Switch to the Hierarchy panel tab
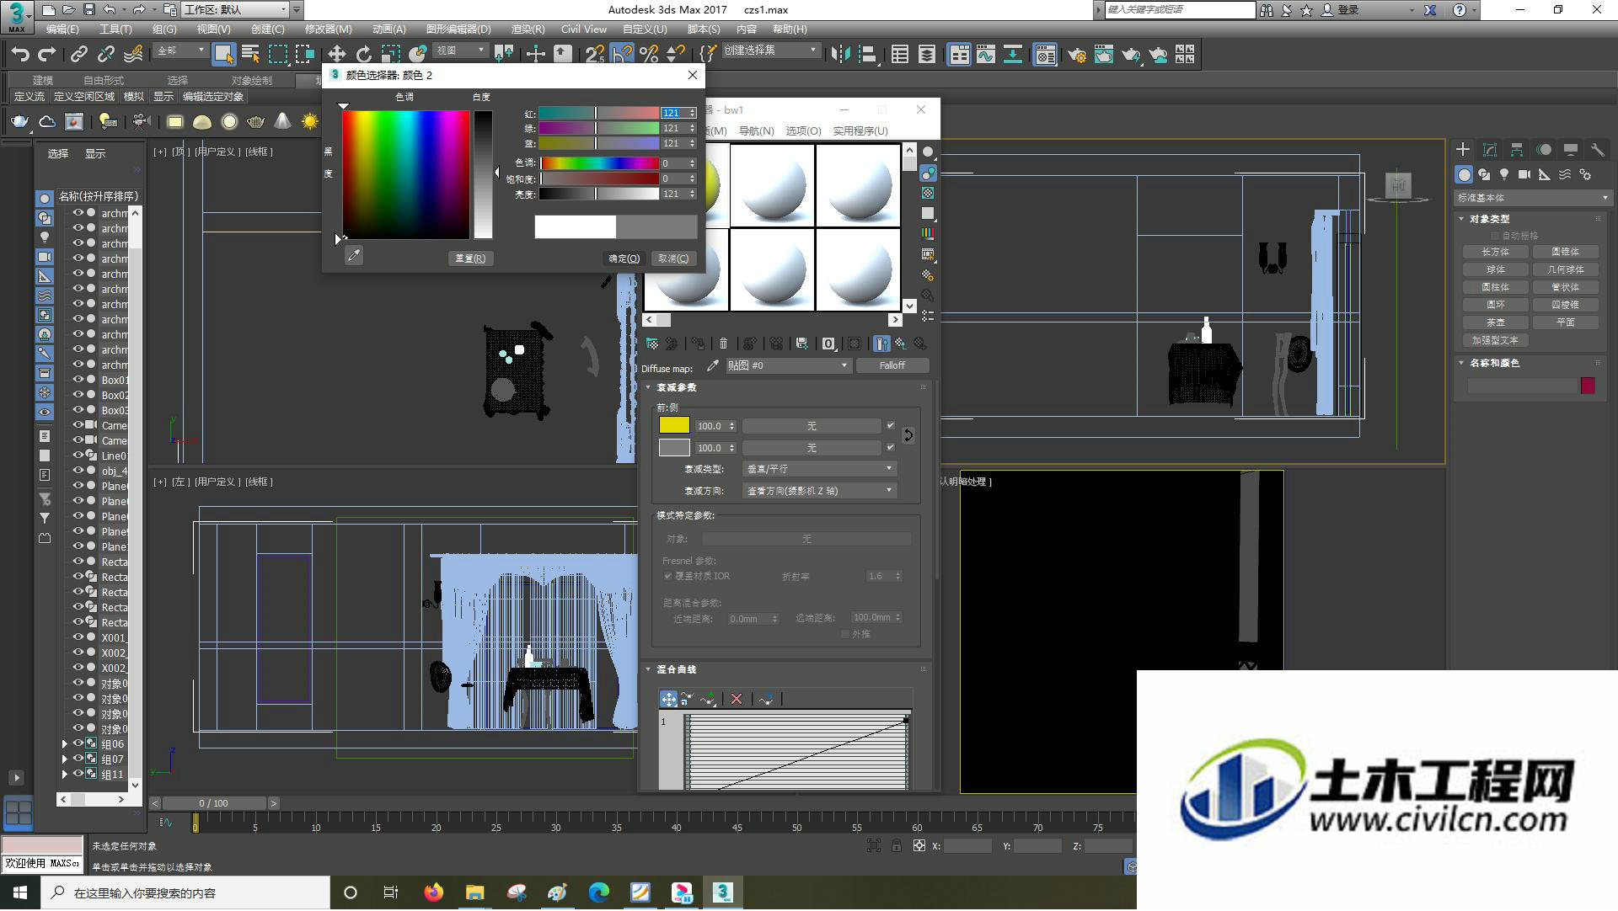1618x911 pixels. pos(1517,150)
